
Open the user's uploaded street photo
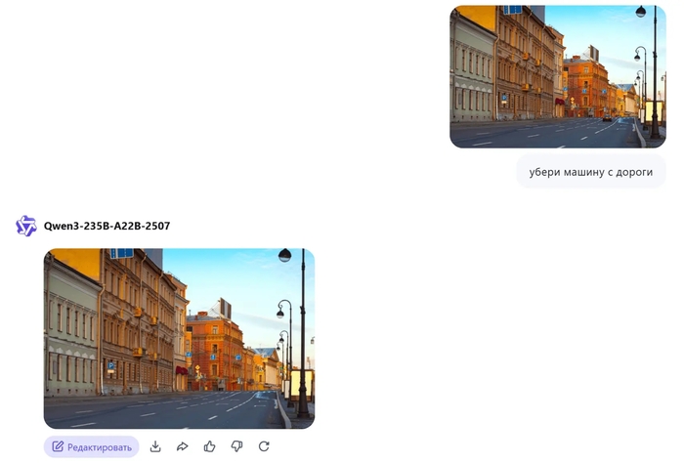(557, 76)
